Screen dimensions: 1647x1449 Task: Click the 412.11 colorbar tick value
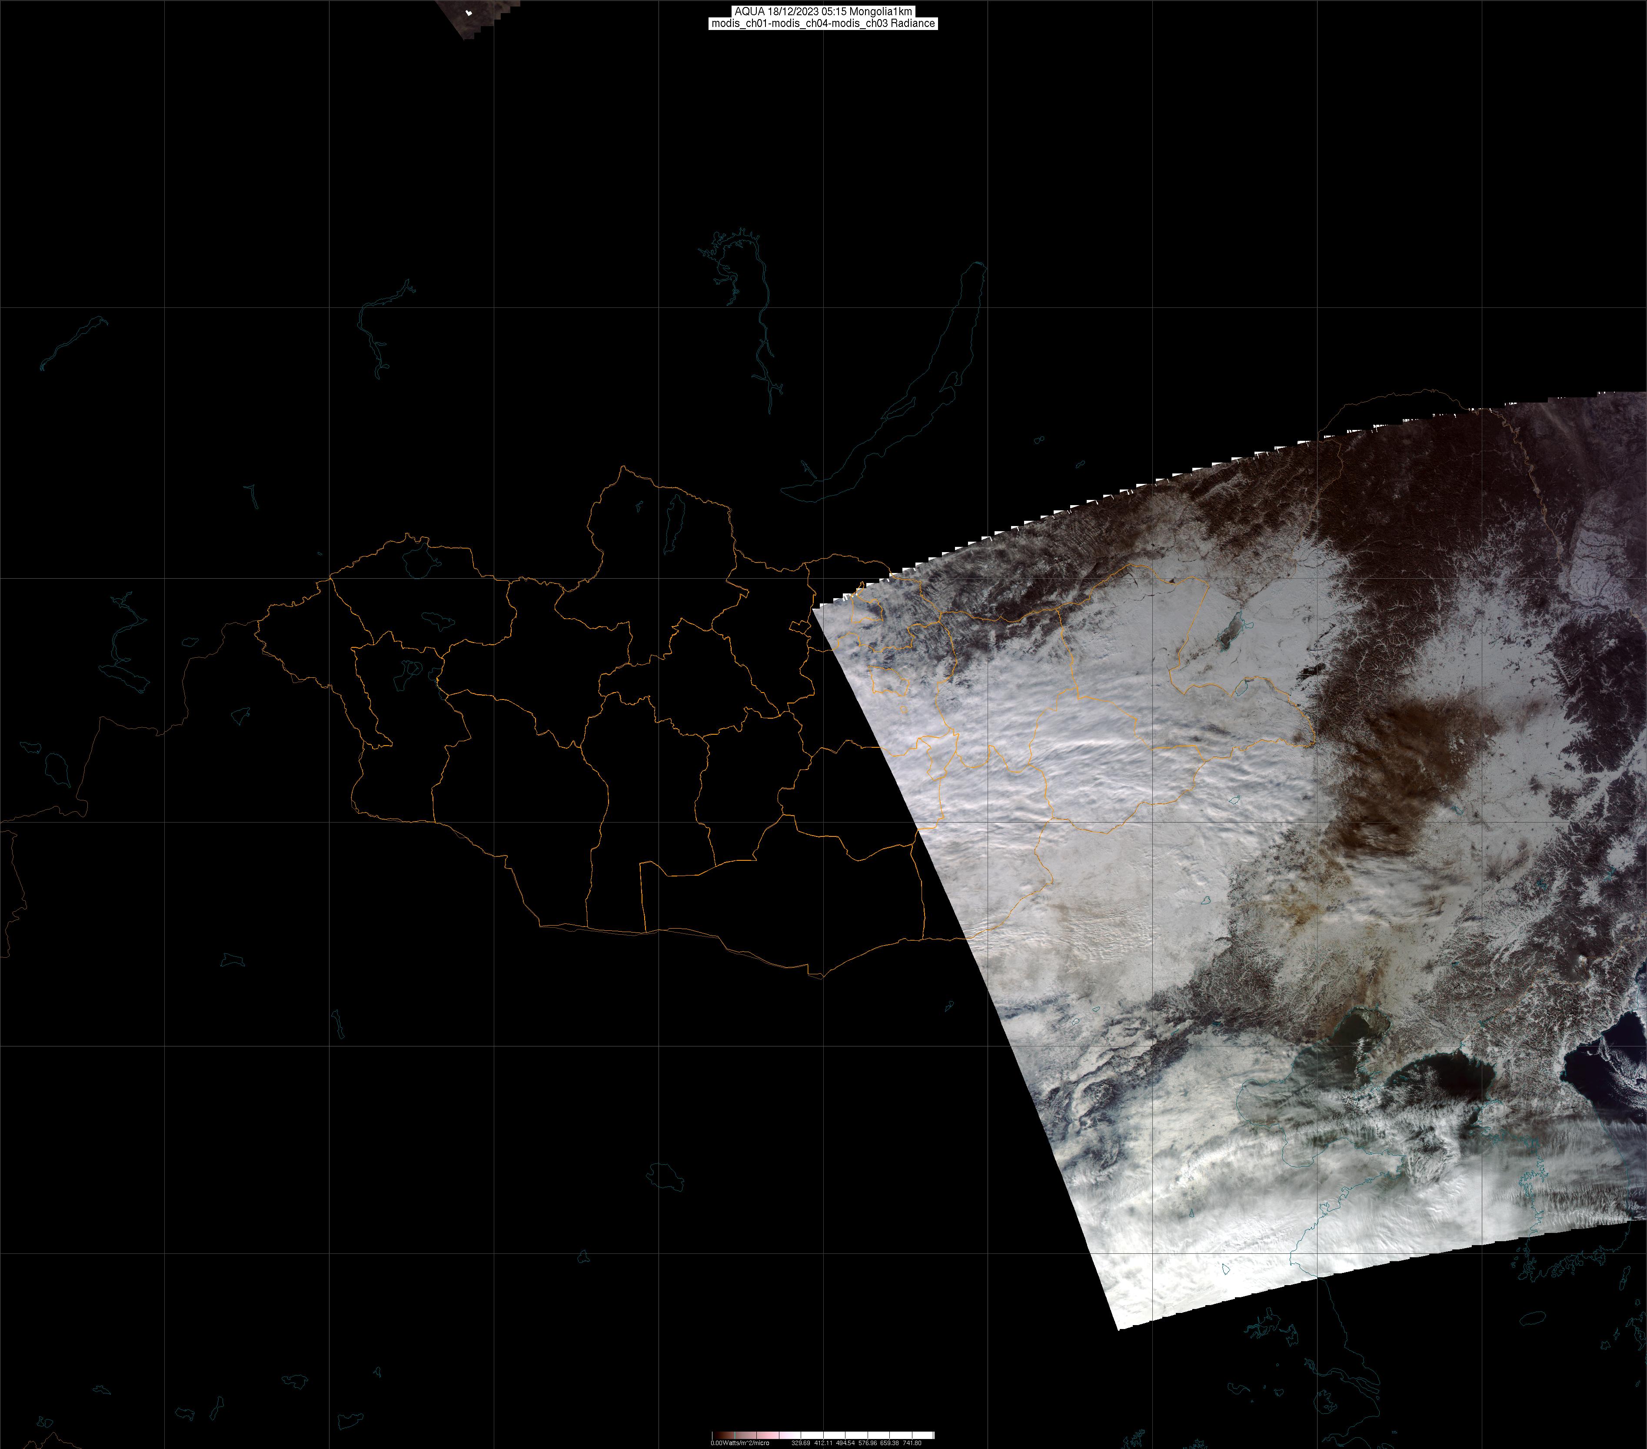[x=823, y=1442]
